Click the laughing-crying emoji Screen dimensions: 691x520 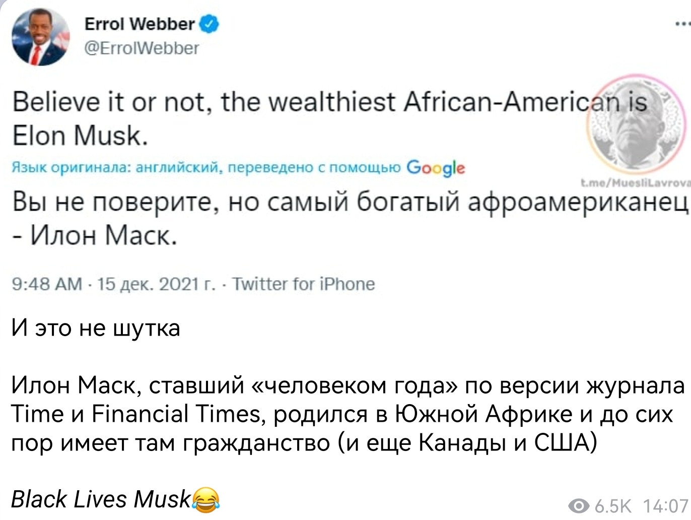point(205,499)
